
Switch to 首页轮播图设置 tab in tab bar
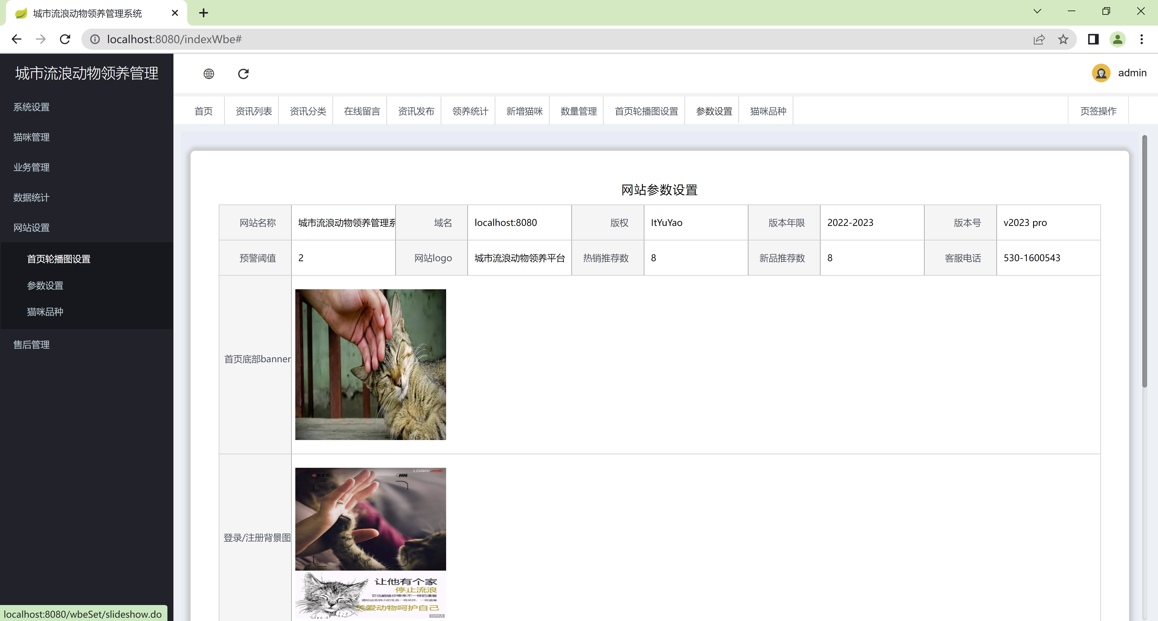pos(646,111)
